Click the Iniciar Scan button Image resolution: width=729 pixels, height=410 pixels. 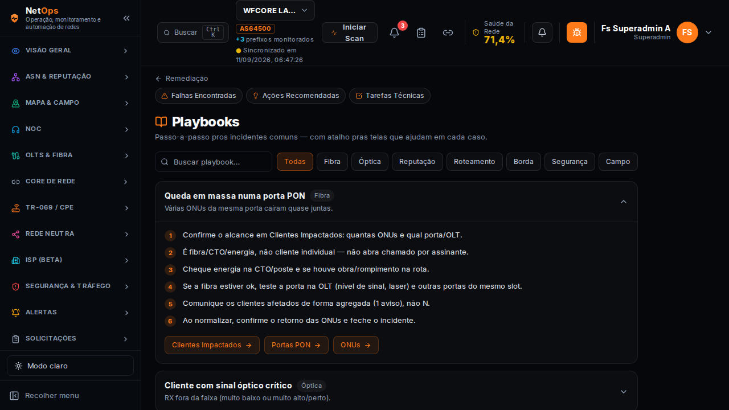[x=350, y=32]
